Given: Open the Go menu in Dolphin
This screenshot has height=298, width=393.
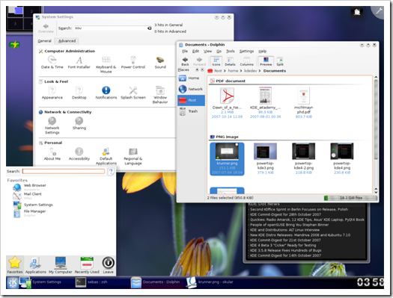Looking at the screenshot, I should click(x=219, y=51).
